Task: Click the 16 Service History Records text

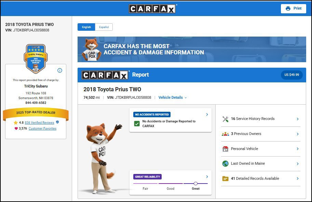Action: coord(253,119)
